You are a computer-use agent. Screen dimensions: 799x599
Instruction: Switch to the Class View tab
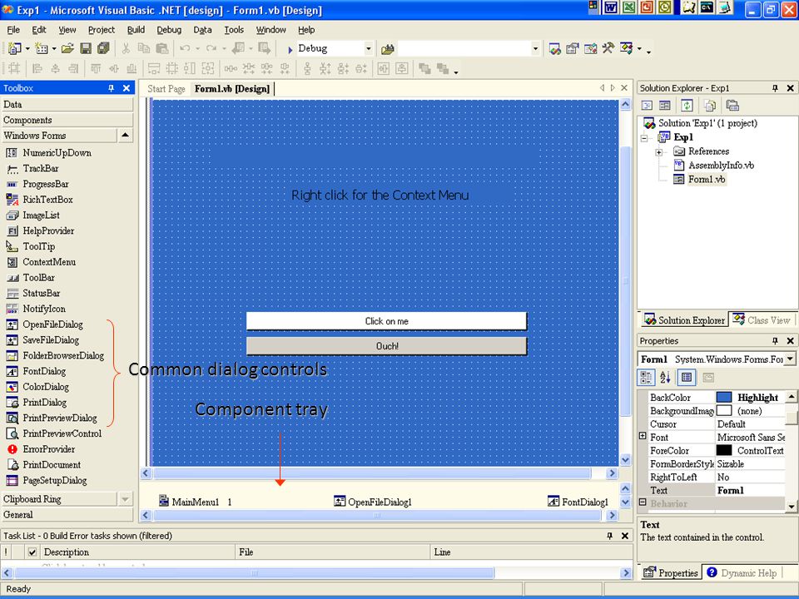(762, 319)
